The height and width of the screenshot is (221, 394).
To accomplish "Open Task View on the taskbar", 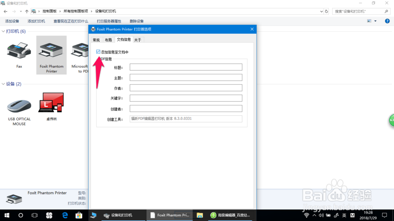I will [x=34, y=215].
